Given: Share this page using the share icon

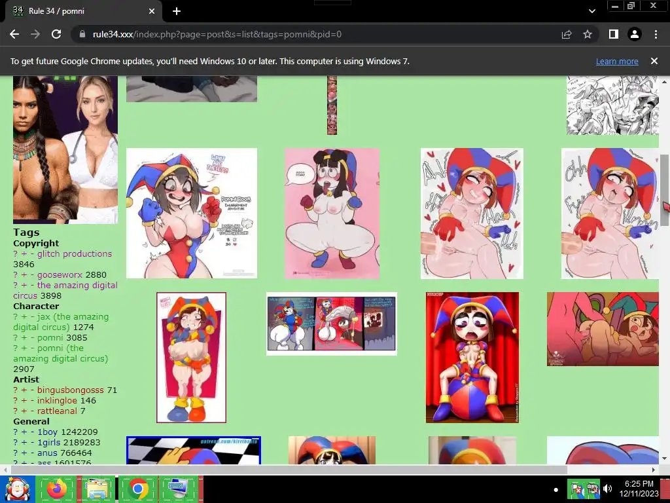Looking at the screenshot, I should pyautogui.click(x=567, y=34).
